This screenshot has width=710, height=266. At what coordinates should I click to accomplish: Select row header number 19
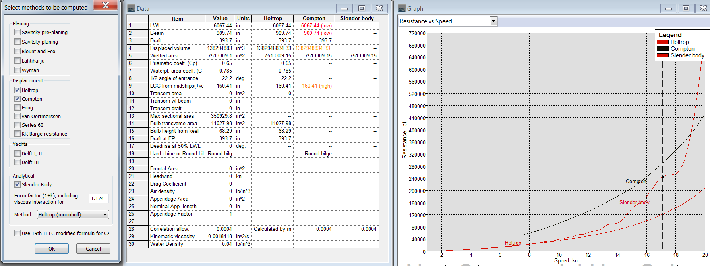point(137,161)
